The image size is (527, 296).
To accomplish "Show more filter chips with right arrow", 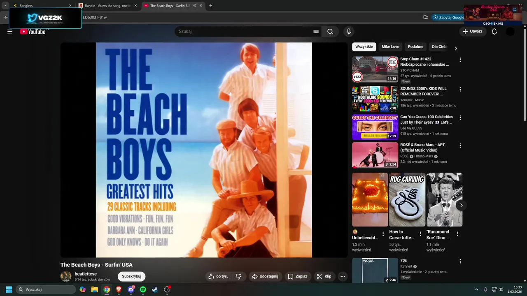I will (x=456, y=49).
